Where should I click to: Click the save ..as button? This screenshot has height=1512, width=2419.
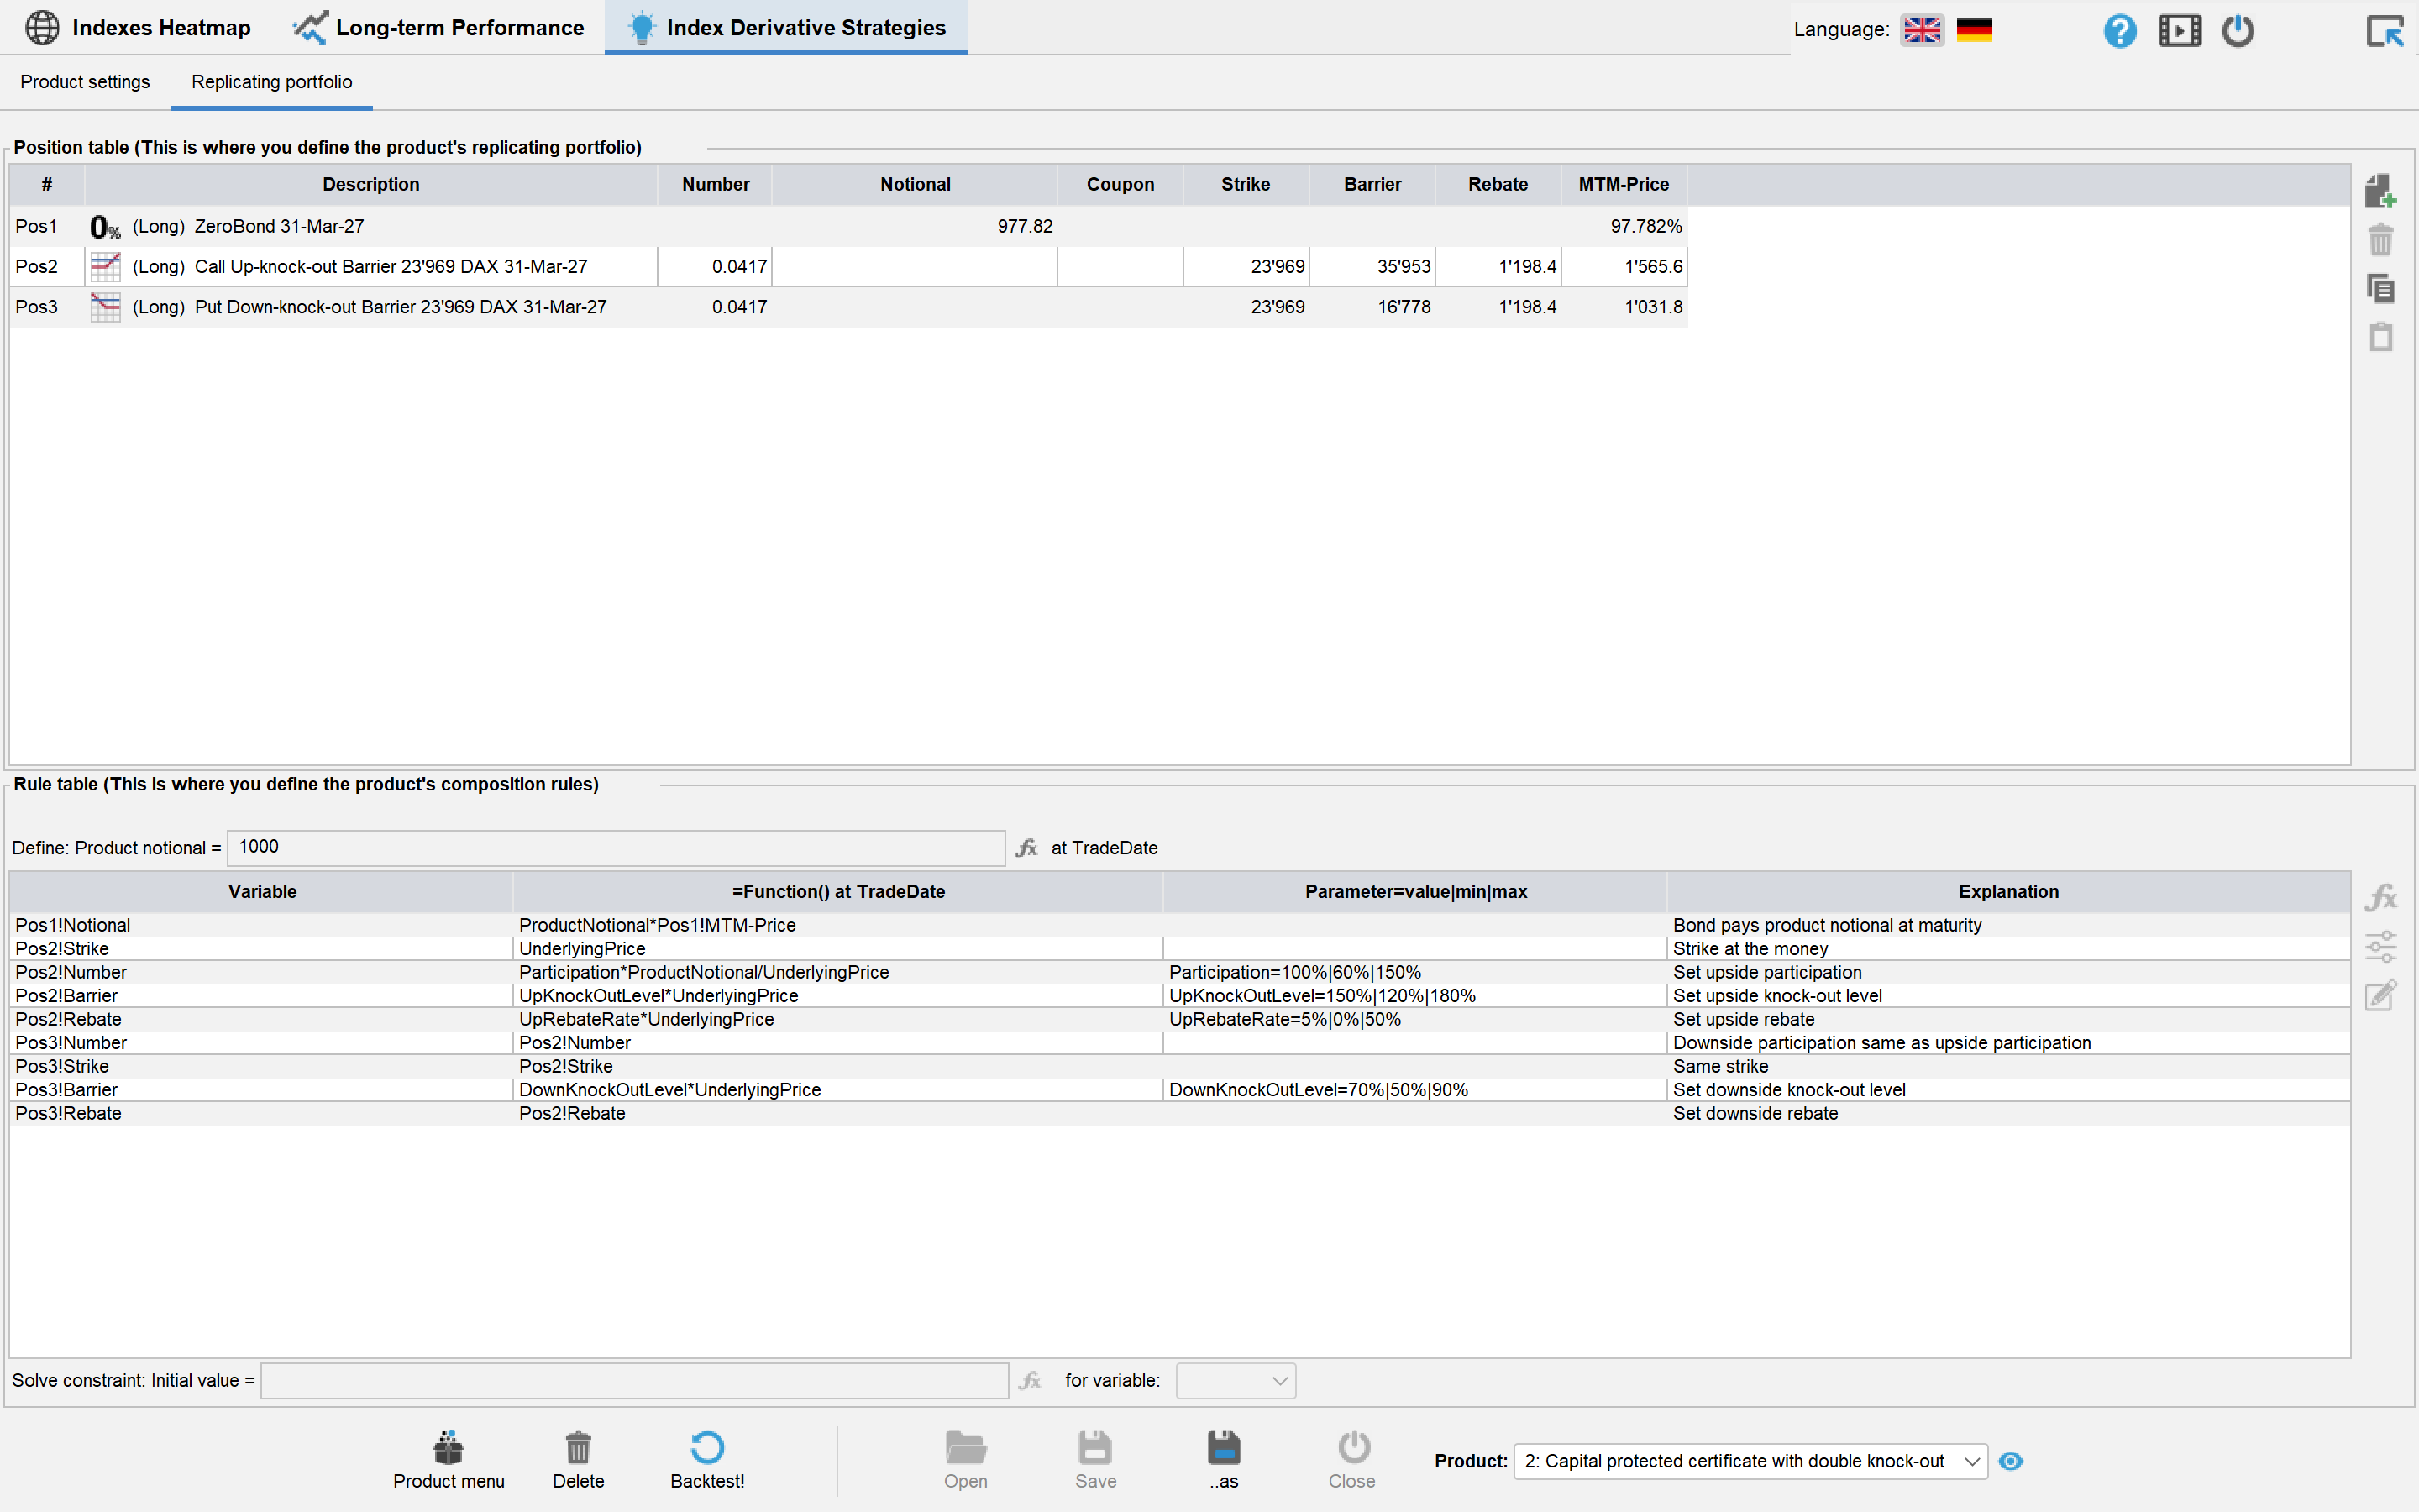pos(1224,1460)
